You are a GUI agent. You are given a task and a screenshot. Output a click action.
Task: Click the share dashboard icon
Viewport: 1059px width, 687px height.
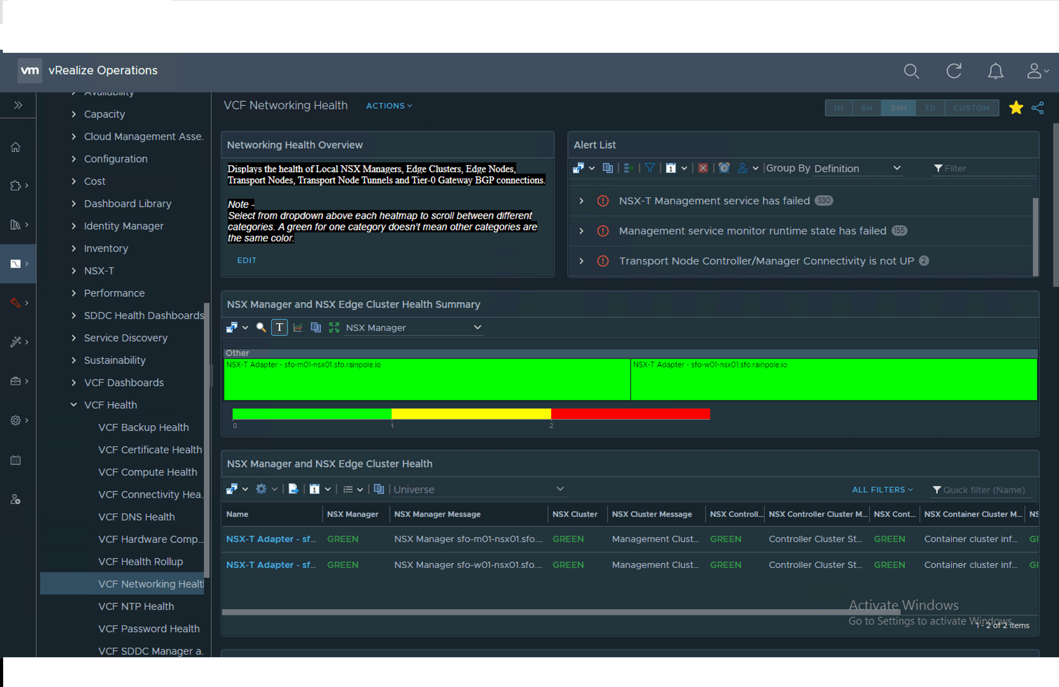click(1037, 107)
